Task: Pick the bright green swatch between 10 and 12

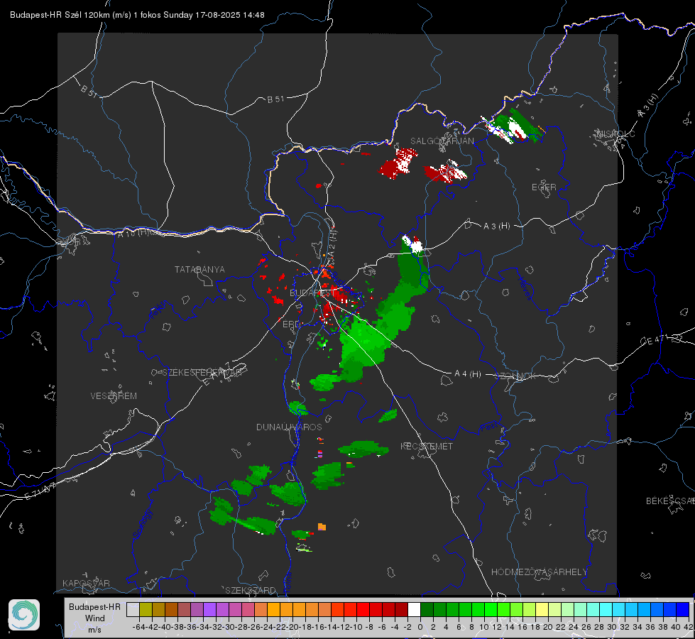Action: pyautogui.click(x=491, y=610)
